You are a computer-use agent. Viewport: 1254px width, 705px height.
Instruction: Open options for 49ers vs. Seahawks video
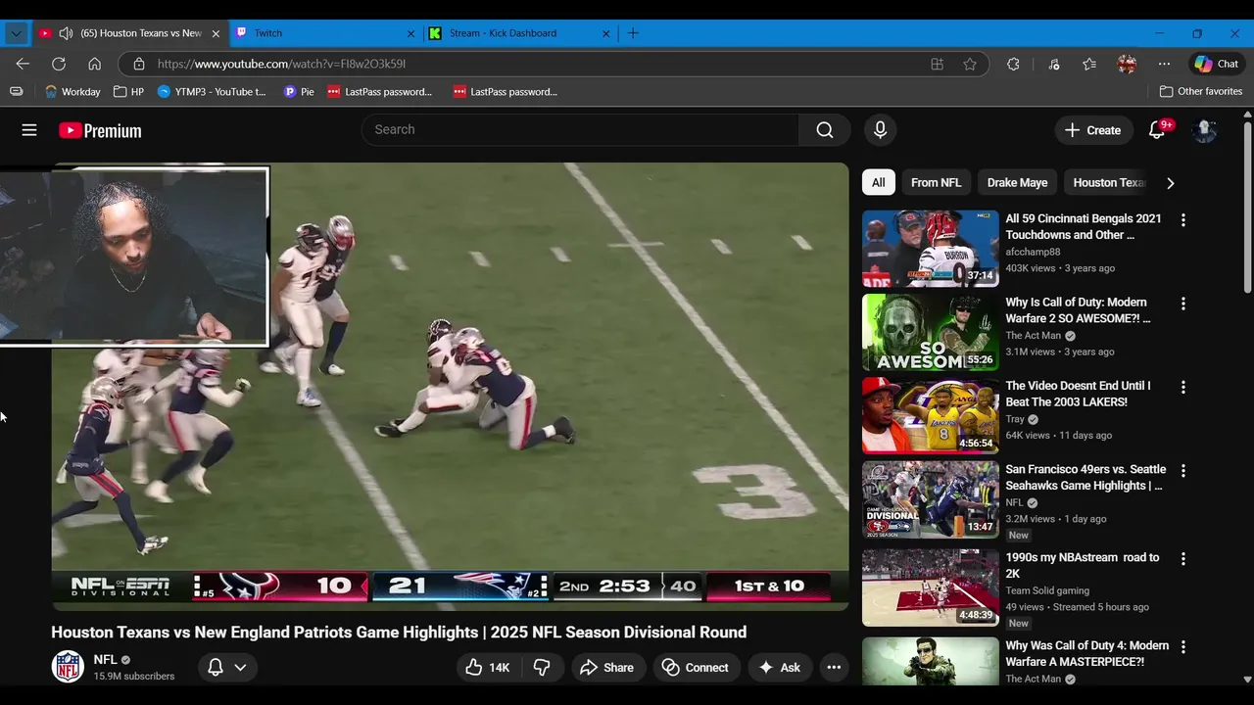pos(1182,471)
